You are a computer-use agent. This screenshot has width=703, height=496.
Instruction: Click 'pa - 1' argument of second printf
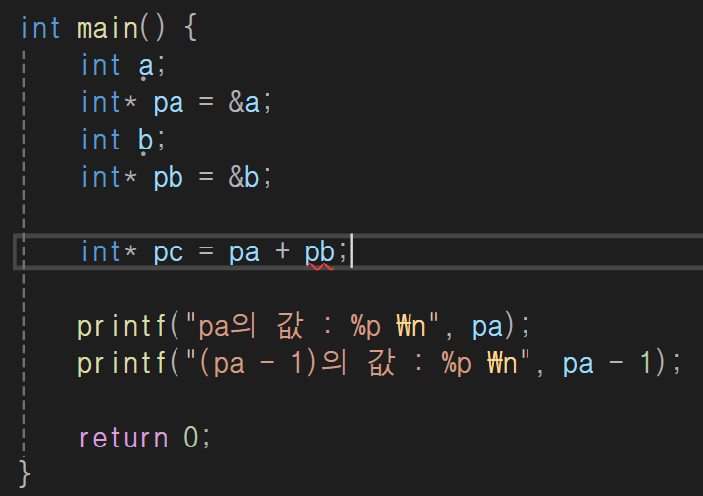pos(607,363)
